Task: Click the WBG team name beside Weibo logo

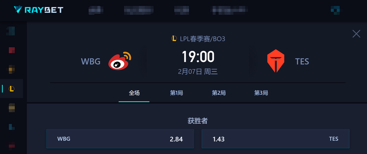Action: [91, 61]
